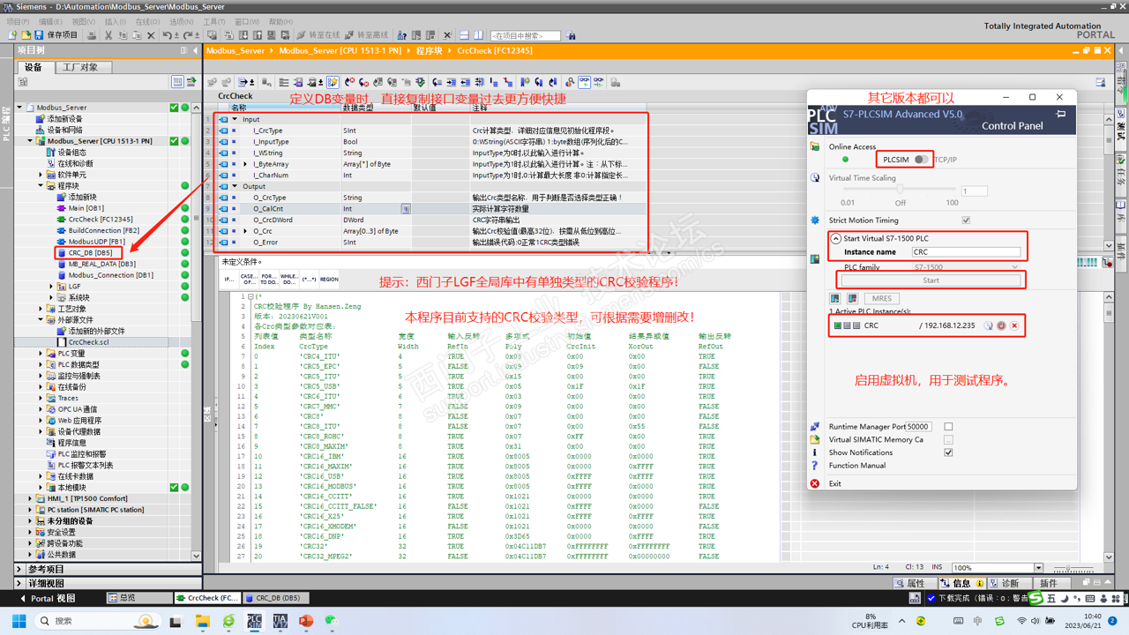Toggle the PLCSIM / TCP/IP online access switch

click(x=920, y=160)
